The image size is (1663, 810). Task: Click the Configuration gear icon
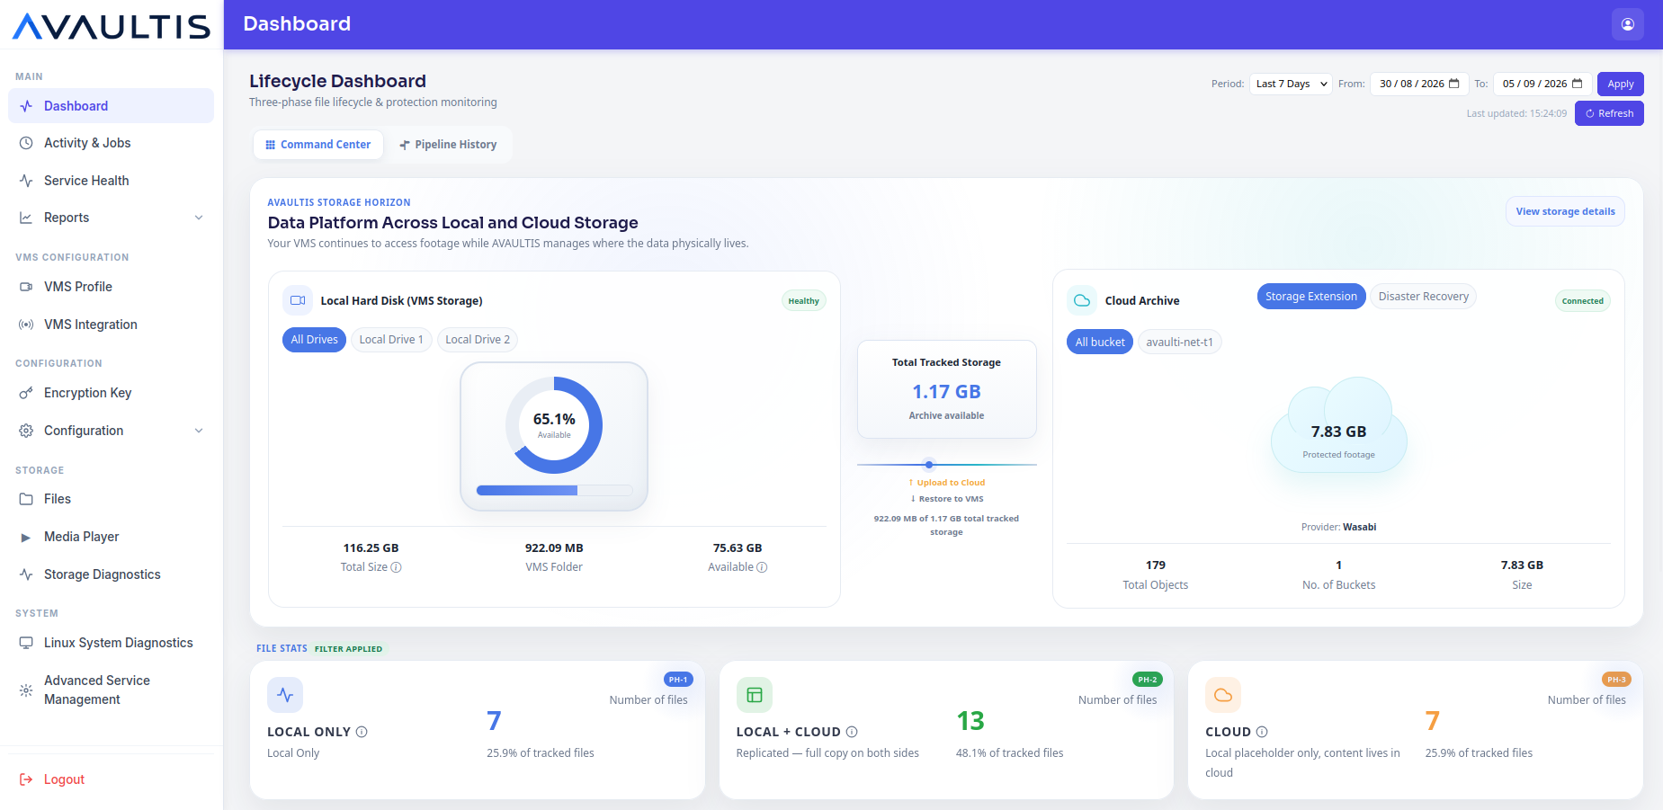click(x=26, y=431)
